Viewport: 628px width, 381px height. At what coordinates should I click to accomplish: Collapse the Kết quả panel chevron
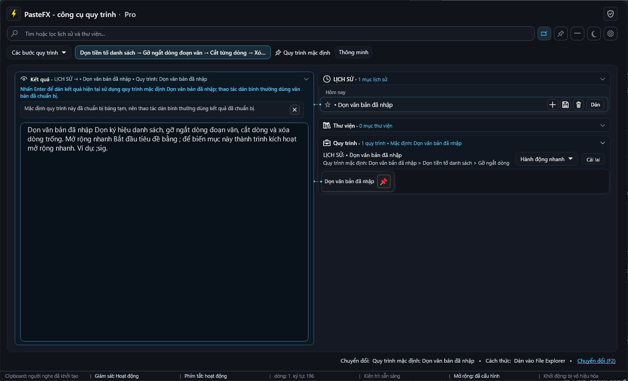[306, 79]
